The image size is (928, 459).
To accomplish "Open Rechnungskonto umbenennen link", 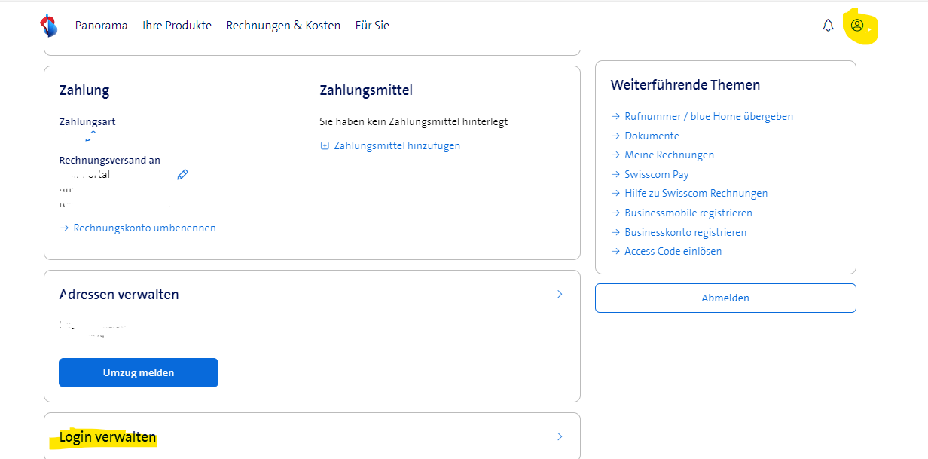I will pos(144,228).
